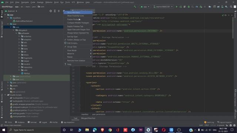Open the Refactor menu
Viewport: 237px width, 133px height.
tap(49, 2)
